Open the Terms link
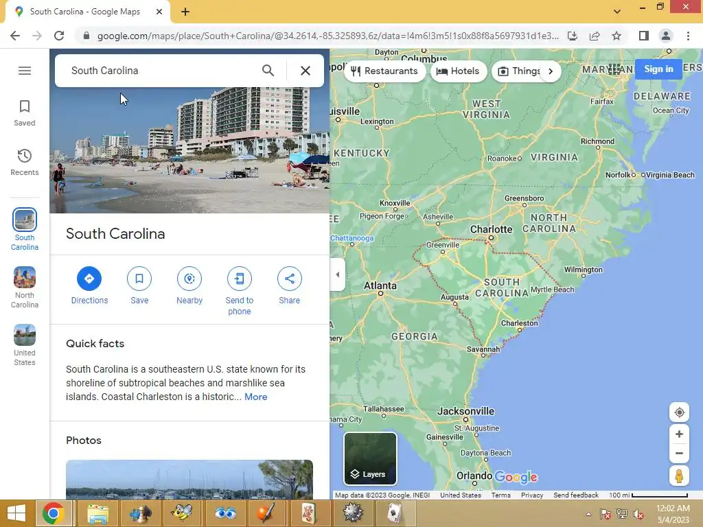703x527 pixels. 500,495
